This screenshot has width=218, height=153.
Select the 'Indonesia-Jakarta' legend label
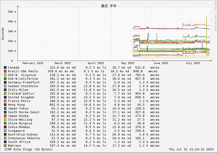click(x=24, y=138)
